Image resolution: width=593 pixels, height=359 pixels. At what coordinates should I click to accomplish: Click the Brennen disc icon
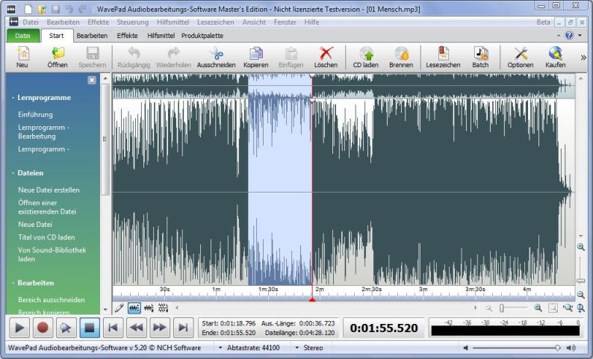(401, 54)
